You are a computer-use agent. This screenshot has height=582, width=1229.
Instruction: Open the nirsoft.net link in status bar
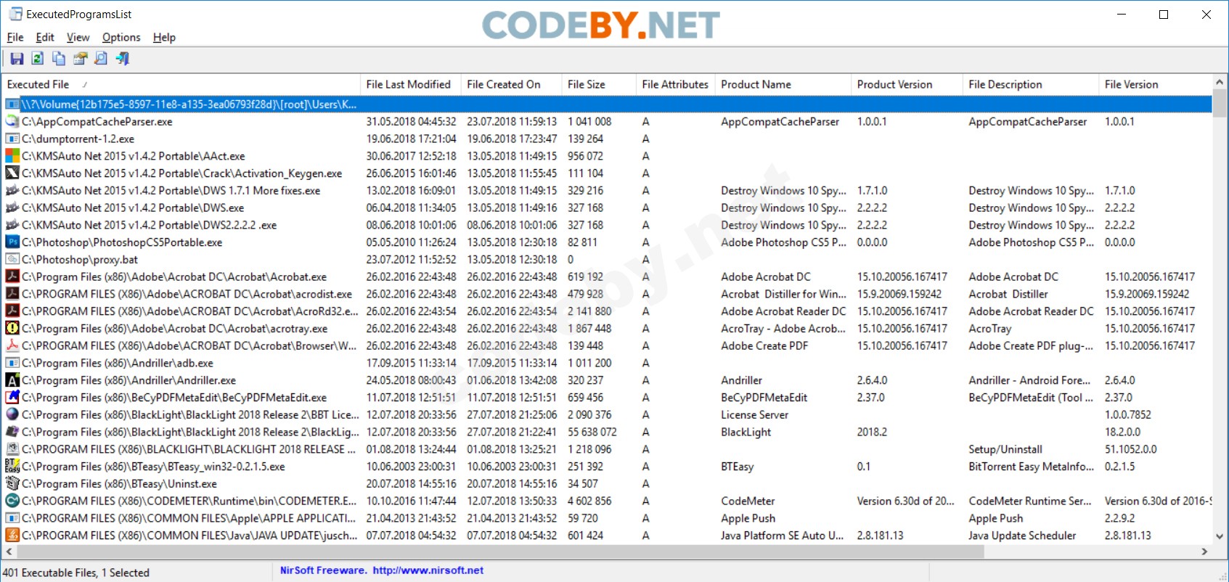428,571
